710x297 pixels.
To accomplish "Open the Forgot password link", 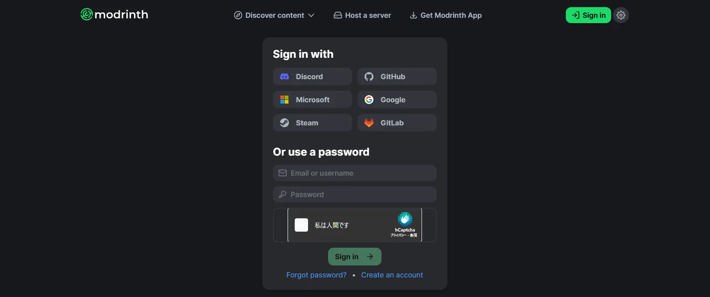I will tap(316, 275).
